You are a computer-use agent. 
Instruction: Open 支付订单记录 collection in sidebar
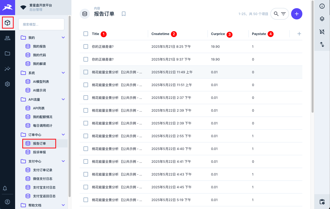click(x=42, y=170)
